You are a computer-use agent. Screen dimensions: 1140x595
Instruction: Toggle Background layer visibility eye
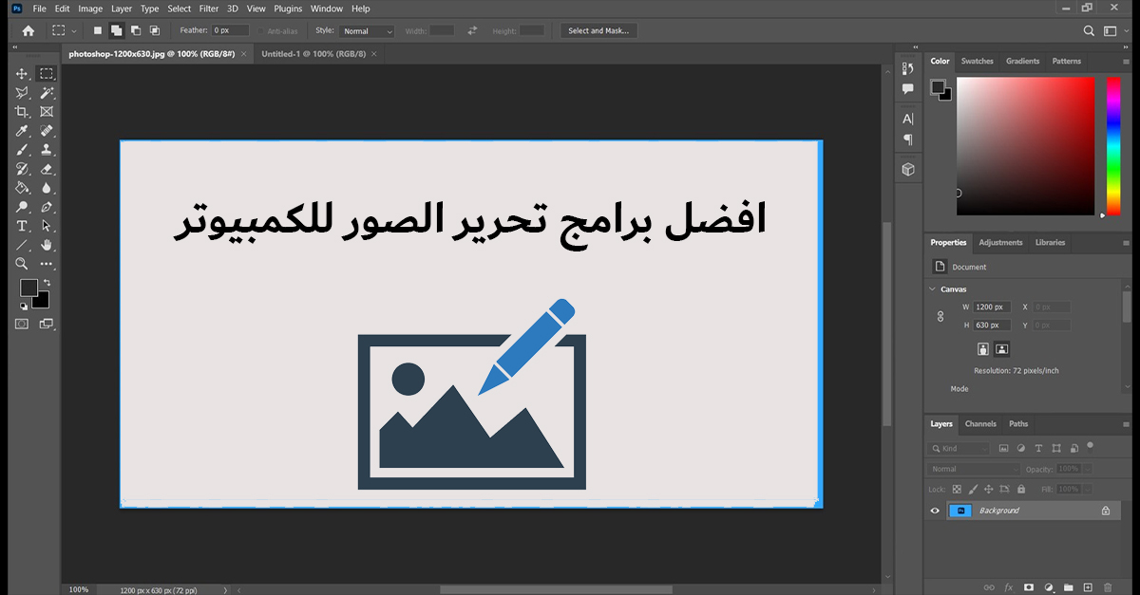point(935,511)
